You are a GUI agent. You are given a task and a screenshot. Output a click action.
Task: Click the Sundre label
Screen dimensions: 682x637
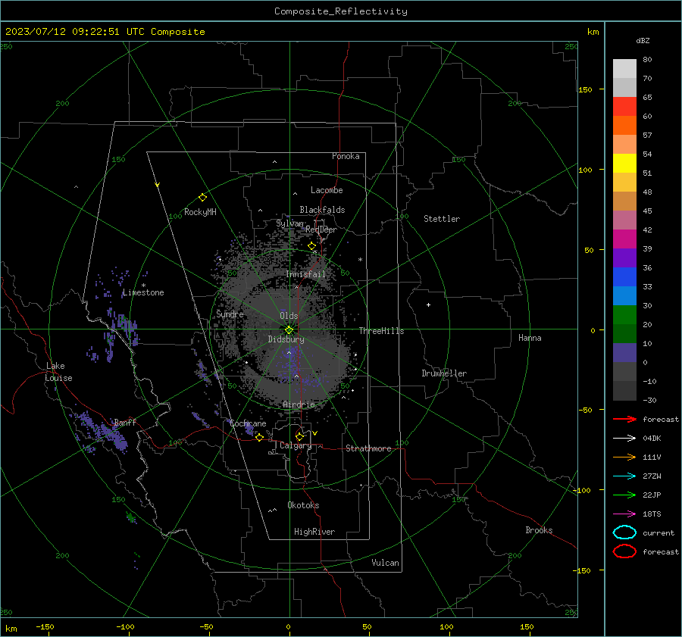pyautogui.click(x=230, y=314)
